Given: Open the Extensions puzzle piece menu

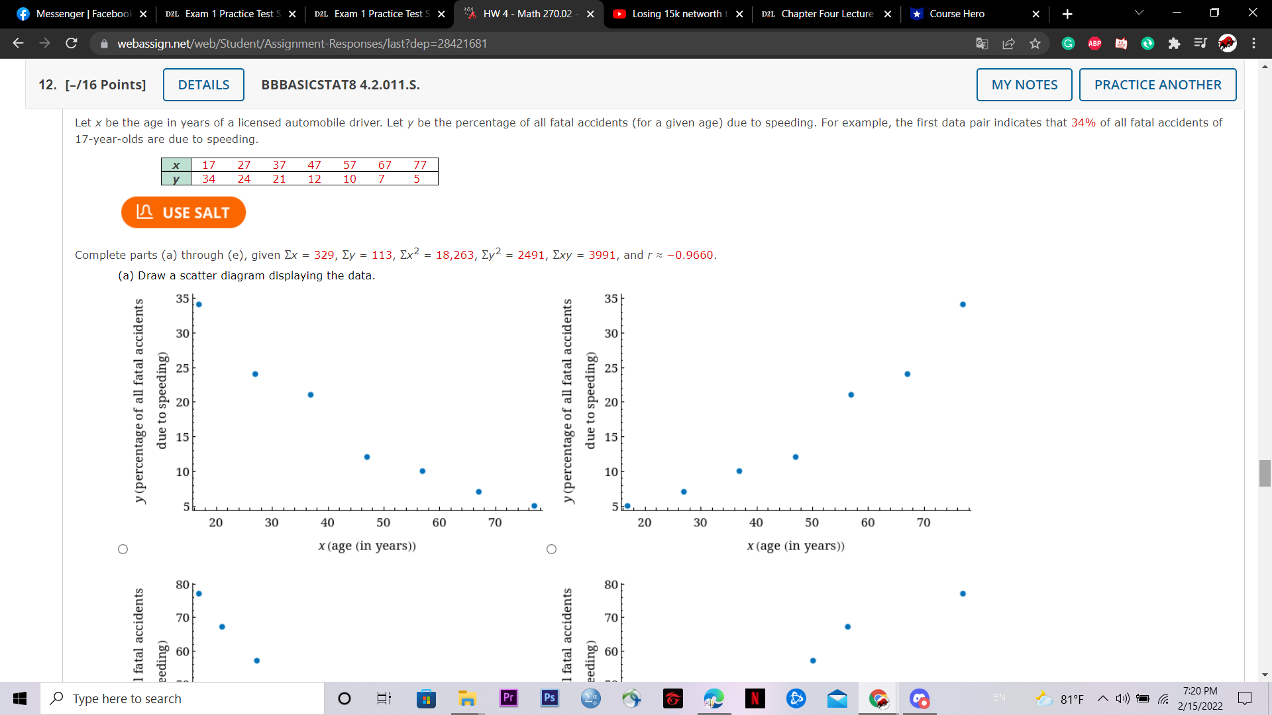Looking at the screenshot, I should coord(1174,44).
